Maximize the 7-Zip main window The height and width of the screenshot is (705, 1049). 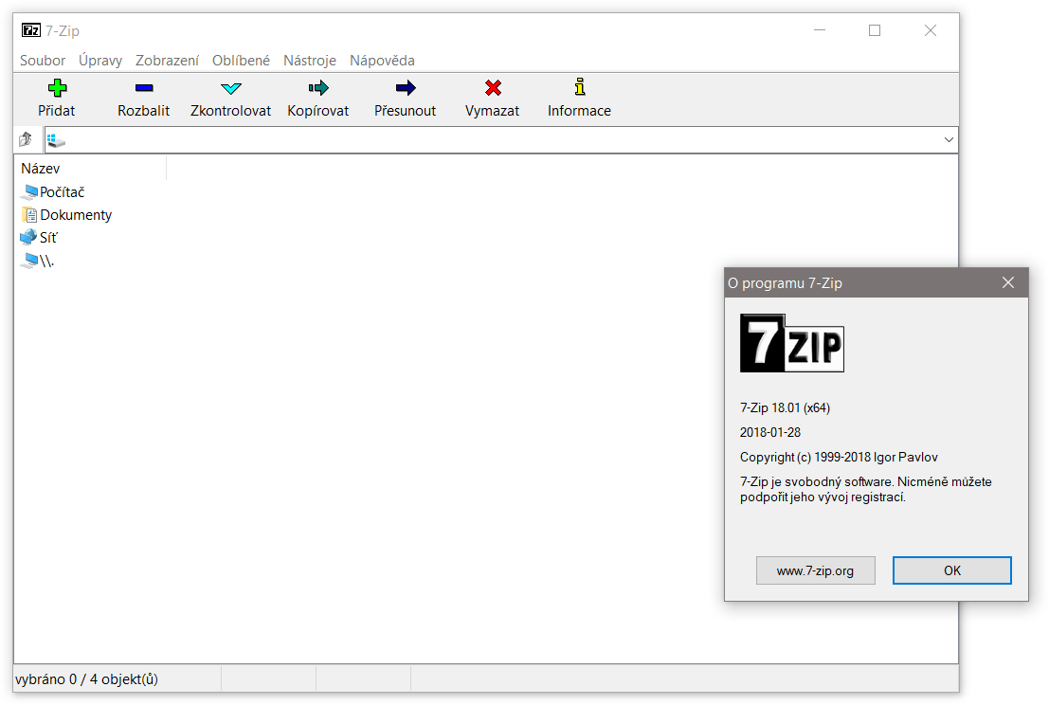(x=875, y=30)
